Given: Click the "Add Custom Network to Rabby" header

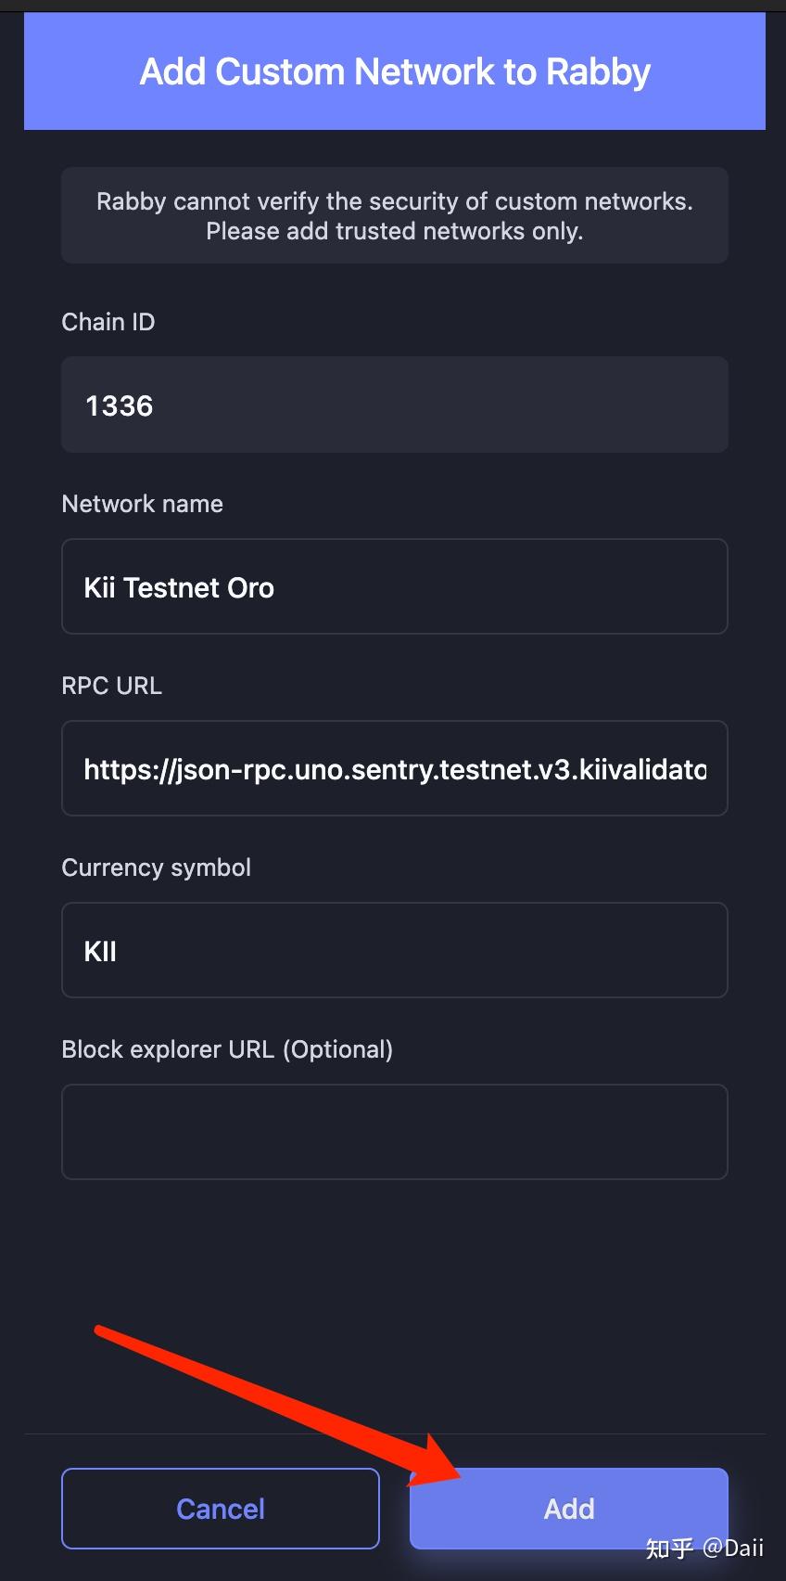Looking at the screenshot, I should click(395, 71).
